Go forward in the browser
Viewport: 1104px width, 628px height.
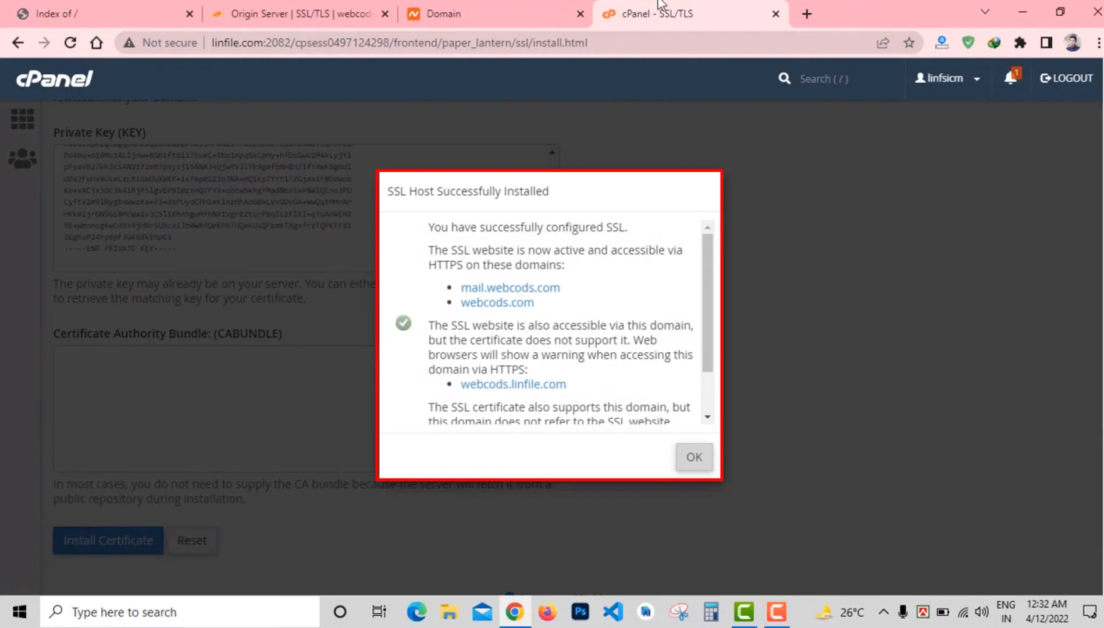(x=44, y=42)
